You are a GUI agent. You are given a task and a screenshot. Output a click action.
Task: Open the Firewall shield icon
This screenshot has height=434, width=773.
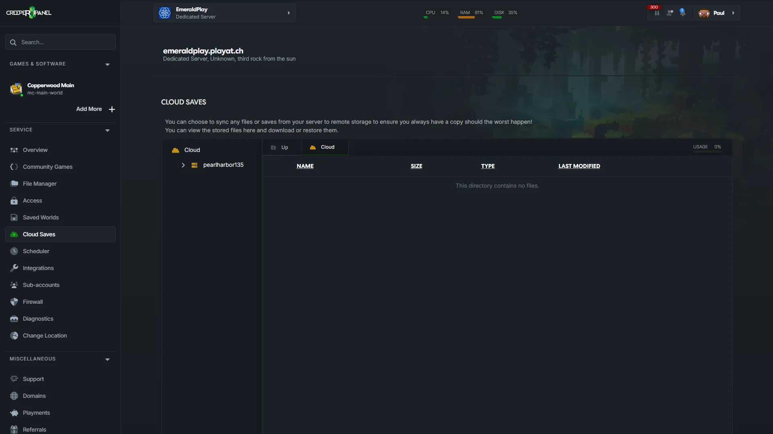click(x=14, y=302)
